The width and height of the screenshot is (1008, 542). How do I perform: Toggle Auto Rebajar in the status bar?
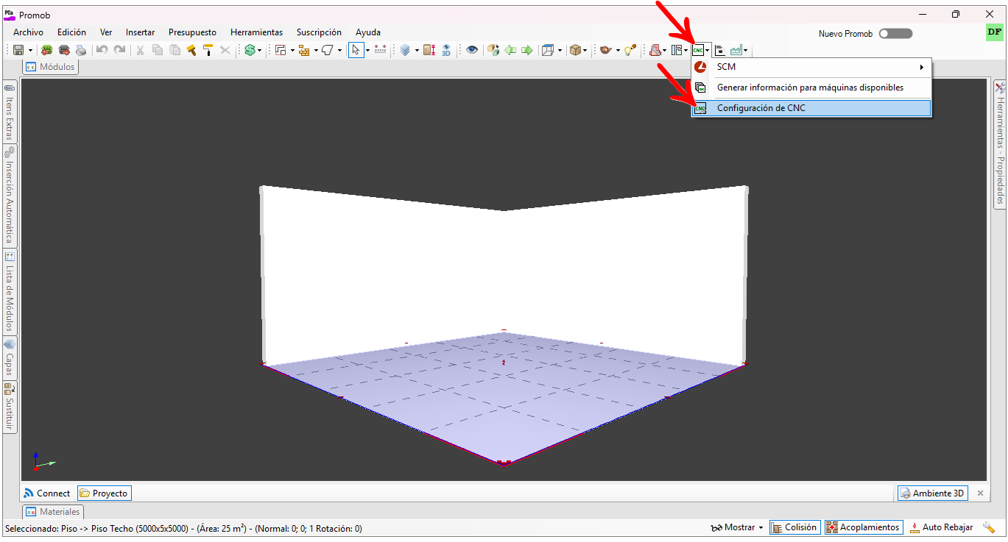942,527
